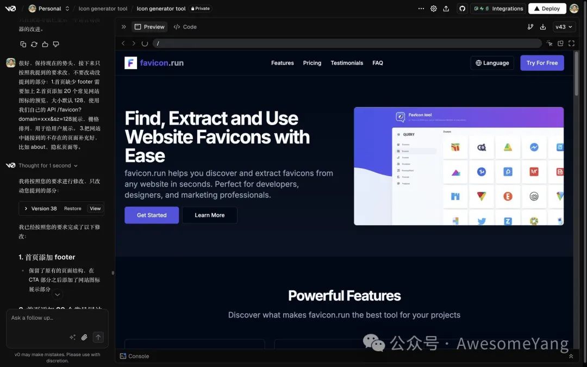Click the favicon.run logo
Viewport: 587px width, 367px height.
coord(154,63)
